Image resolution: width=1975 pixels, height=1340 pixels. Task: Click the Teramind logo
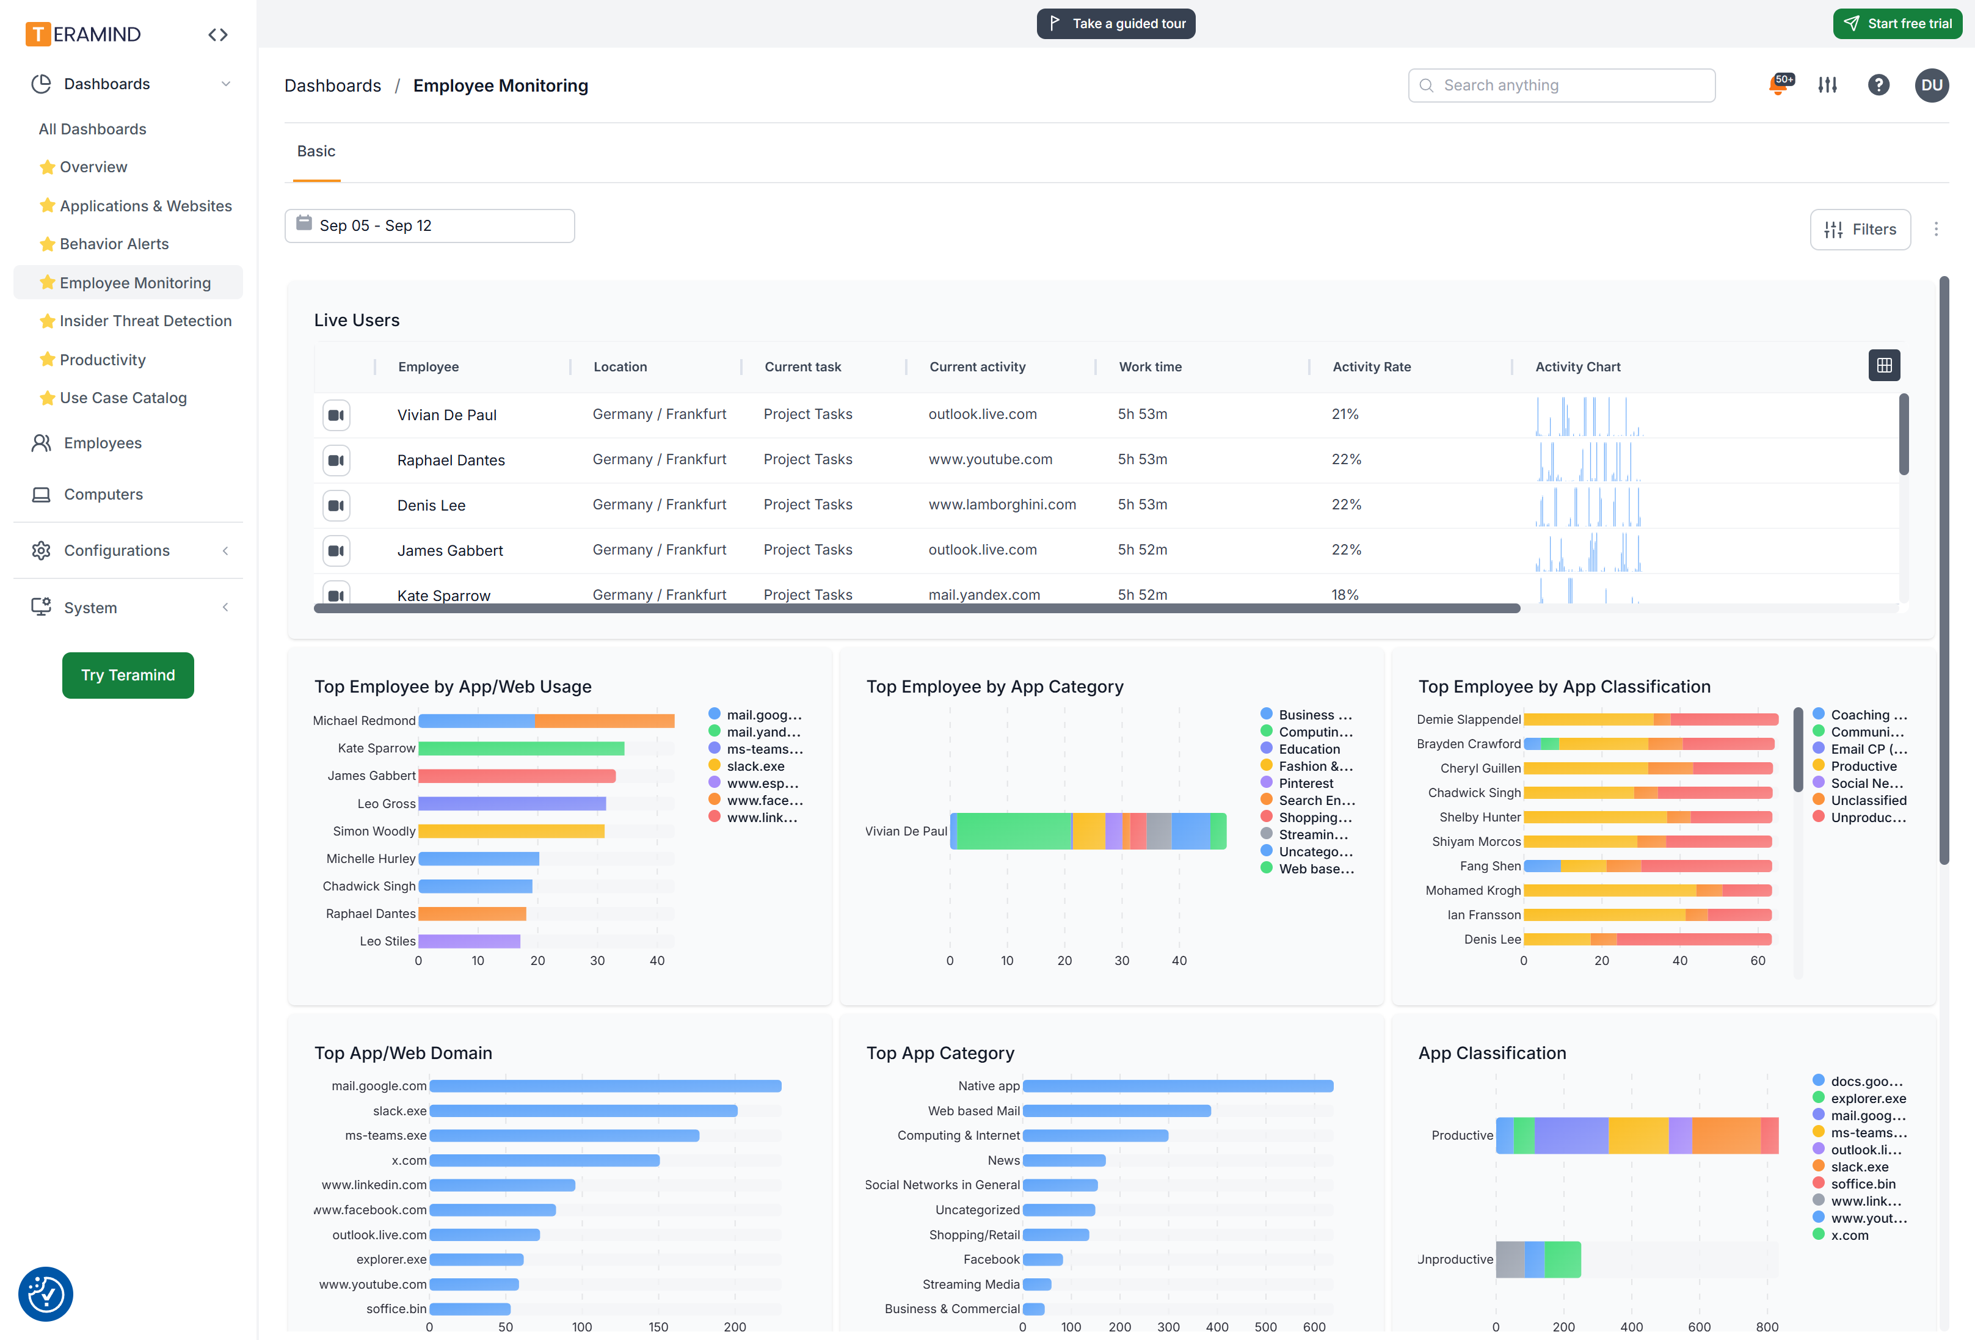coord(82,34)
